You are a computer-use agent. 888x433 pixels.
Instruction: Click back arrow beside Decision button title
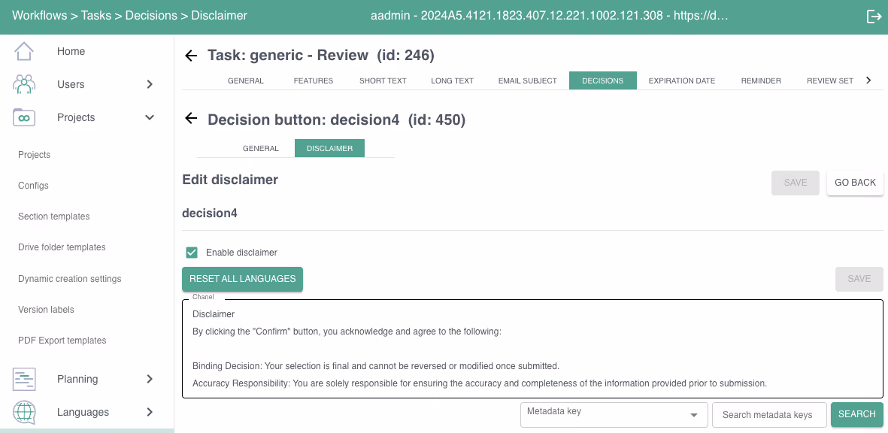[x=191, y=118]
